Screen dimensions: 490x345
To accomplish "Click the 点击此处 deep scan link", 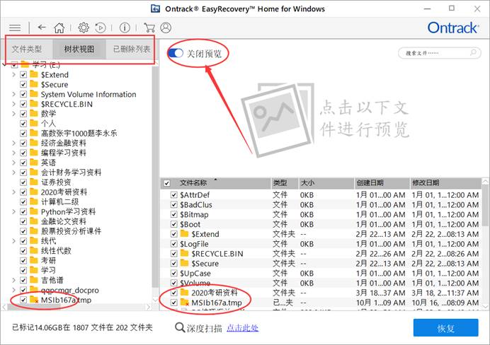I will click(242, 328).
